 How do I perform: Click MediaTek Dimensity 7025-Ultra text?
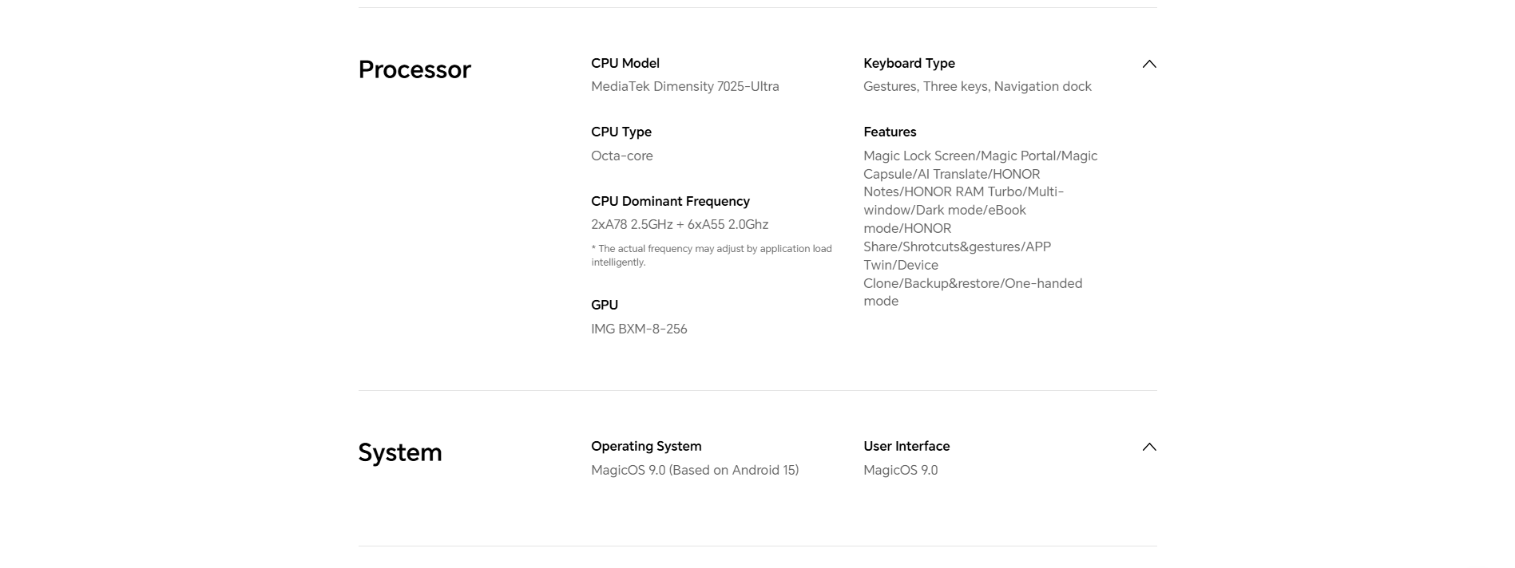[x=685, y=86]
